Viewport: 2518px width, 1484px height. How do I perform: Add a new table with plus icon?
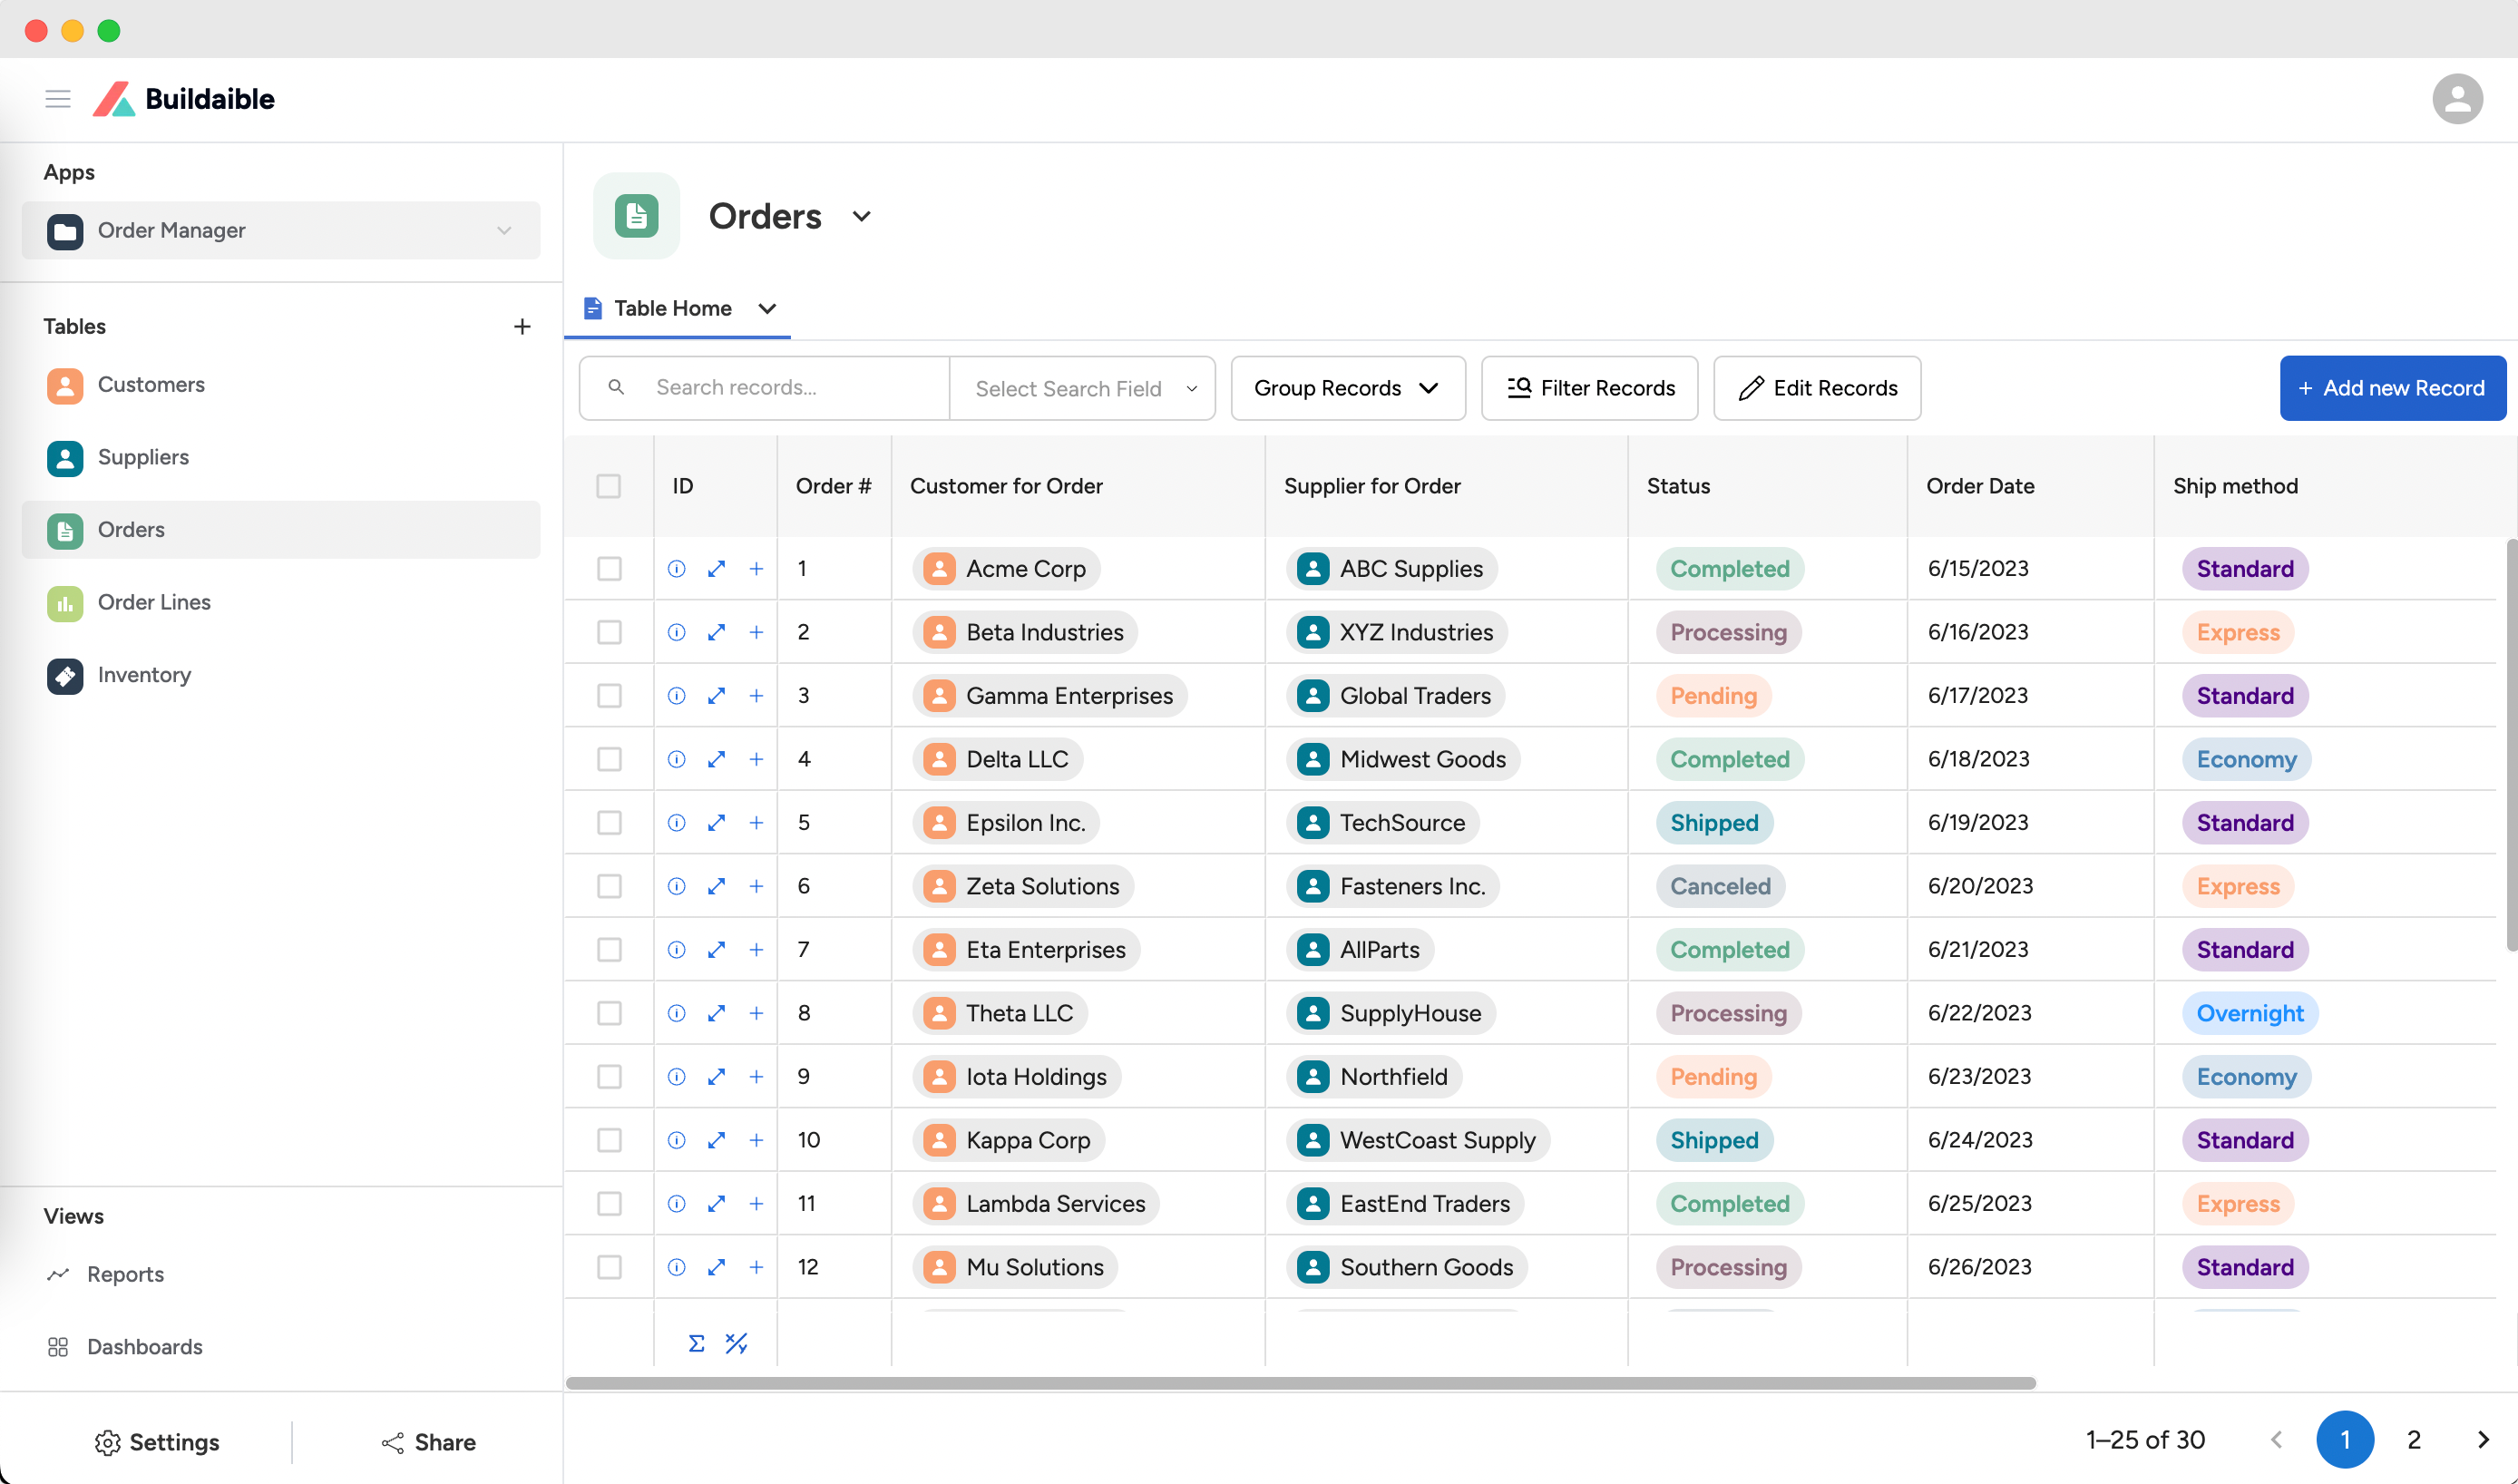point(522,326)
